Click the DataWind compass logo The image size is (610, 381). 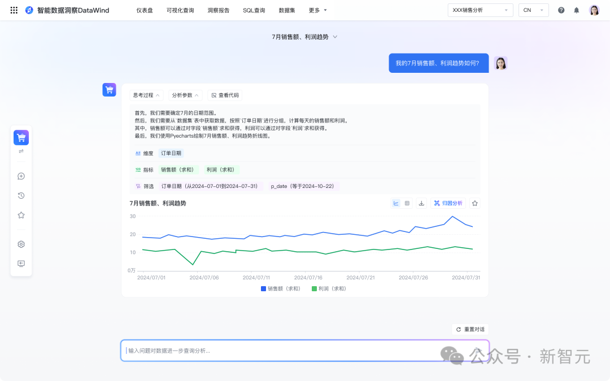pyautogui.click(x=29, y=10)
